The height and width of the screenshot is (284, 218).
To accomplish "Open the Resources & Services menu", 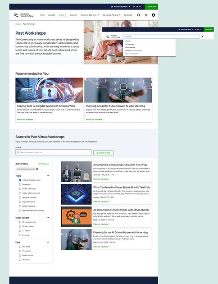I will click(90, 15).
